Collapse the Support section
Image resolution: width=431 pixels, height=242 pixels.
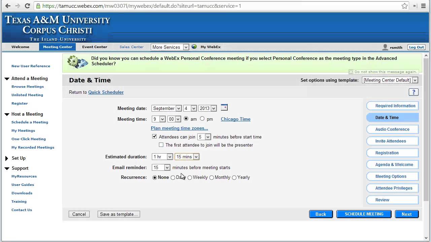(x=7, y=168)
